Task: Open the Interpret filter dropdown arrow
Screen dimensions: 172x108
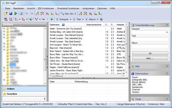Action: point(71,19)
